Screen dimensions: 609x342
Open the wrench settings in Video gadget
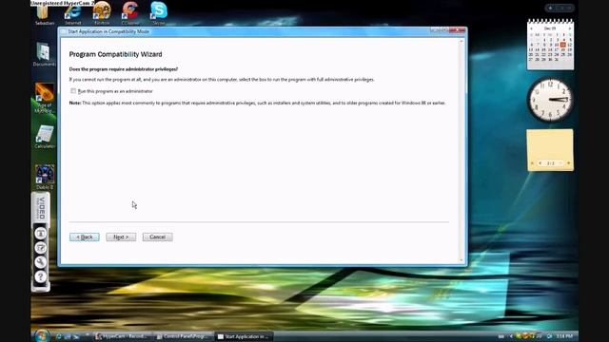40,262
